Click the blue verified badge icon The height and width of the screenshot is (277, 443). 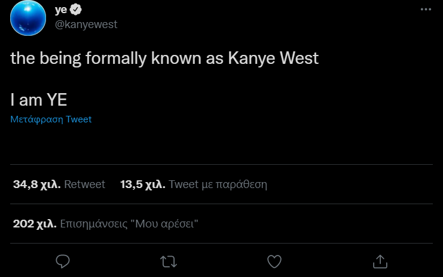76,10
